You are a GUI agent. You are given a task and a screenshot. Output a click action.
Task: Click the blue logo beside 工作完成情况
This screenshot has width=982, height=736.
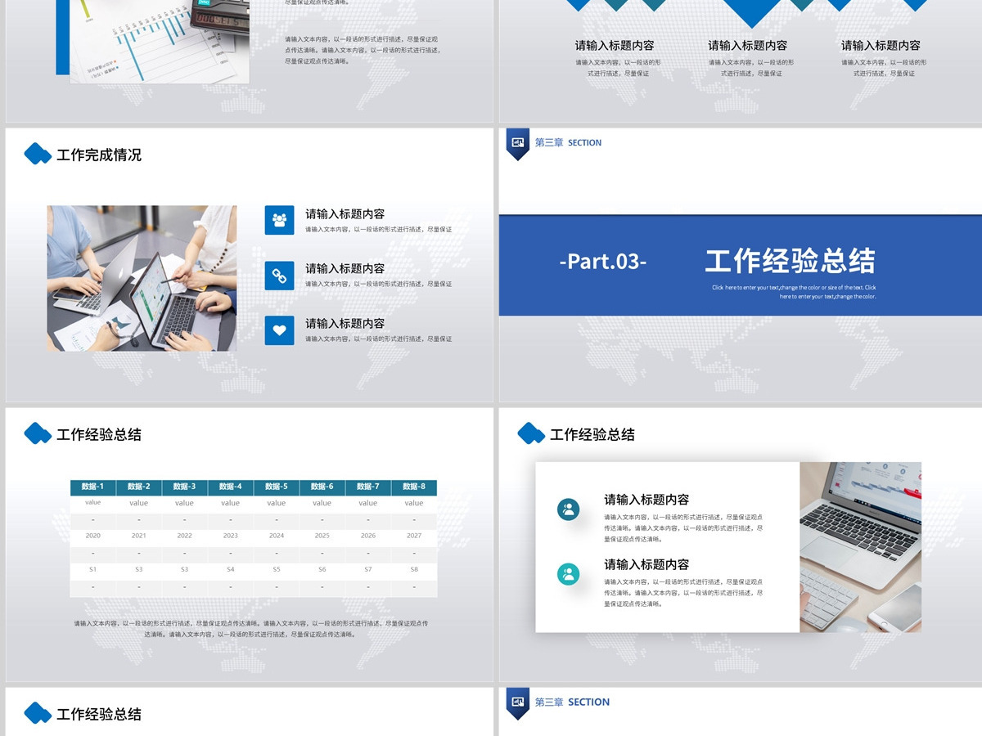click(38, 154)
